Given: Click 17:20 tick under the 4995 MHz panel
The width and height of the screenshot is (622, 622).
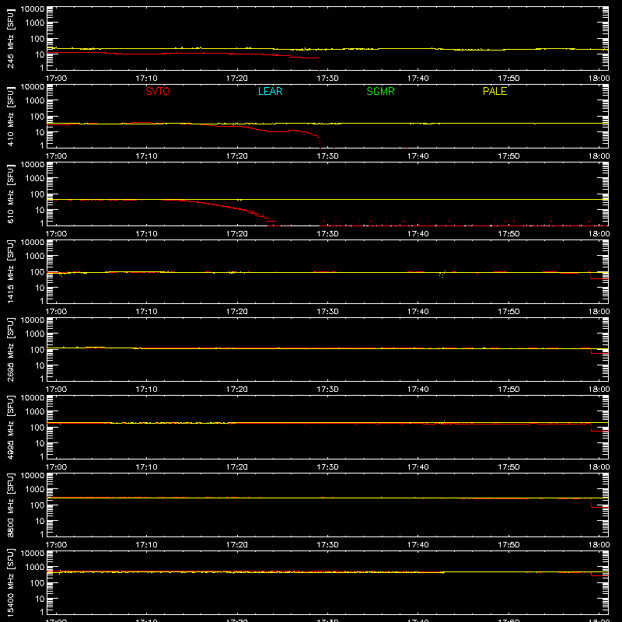Looking at the screenshot, I should tap(237, 467).
